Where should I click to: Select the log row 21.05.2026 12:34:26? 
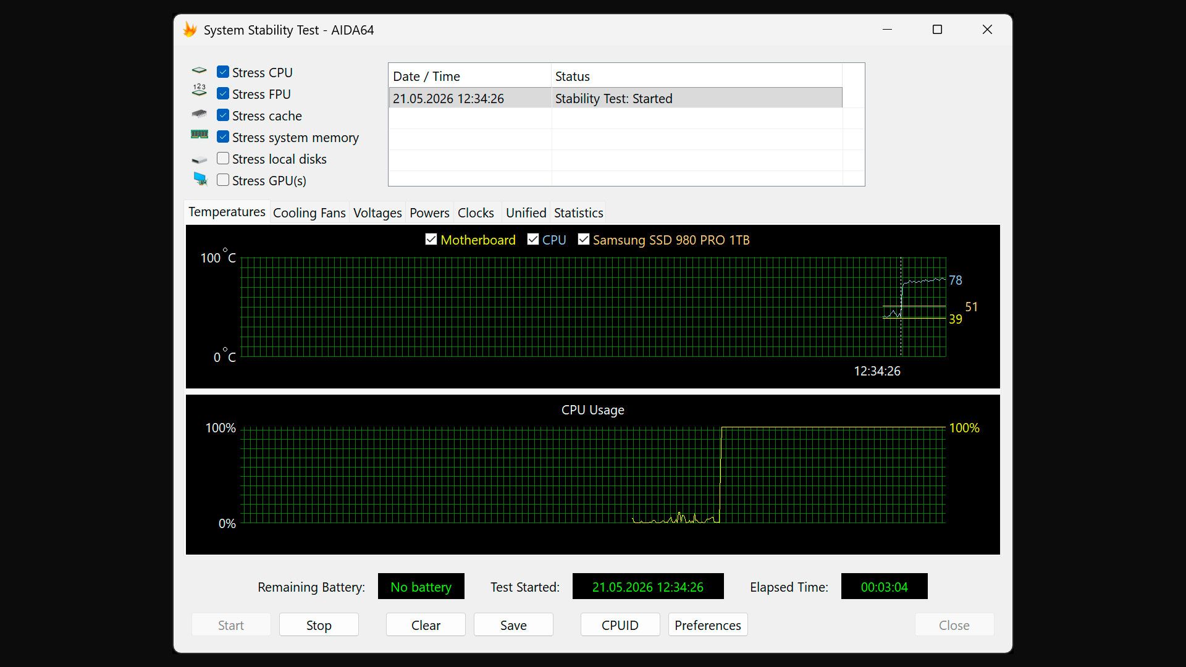[x=615, y=98]
